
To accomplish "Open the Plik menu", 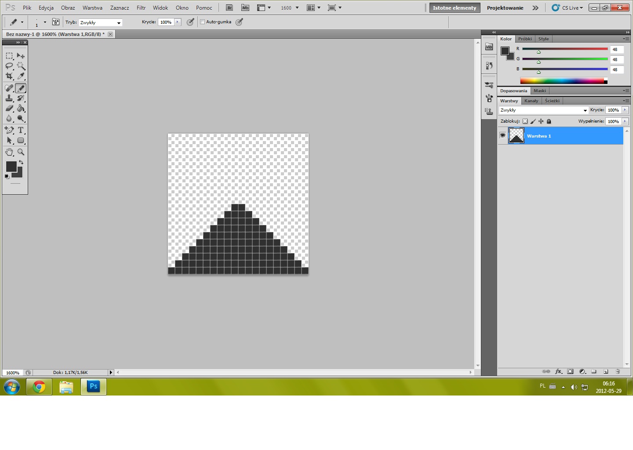I will (27, 7).
